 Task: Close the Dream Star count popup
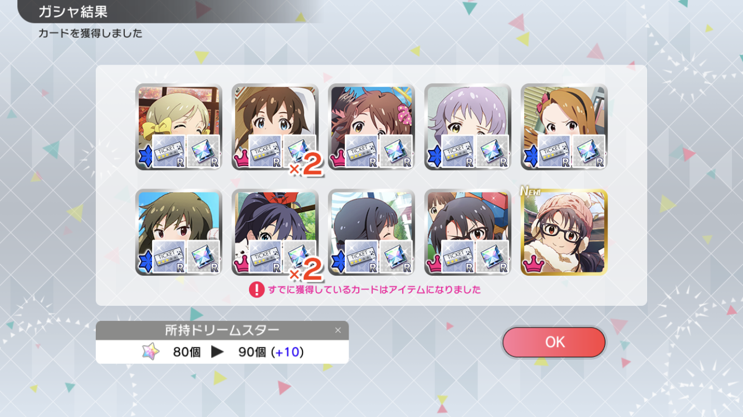(x=338, y=330)
